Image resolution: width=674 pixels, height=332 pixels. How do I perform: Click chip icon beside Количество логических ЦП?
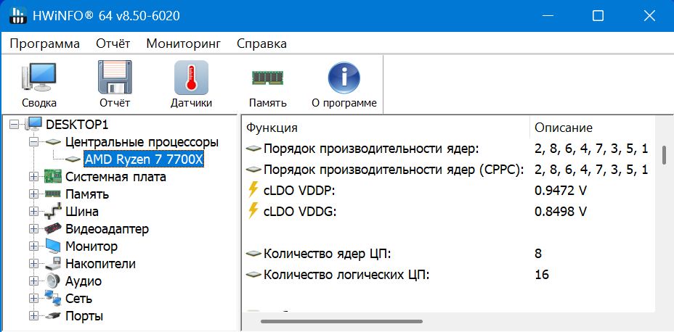[253, 275]
